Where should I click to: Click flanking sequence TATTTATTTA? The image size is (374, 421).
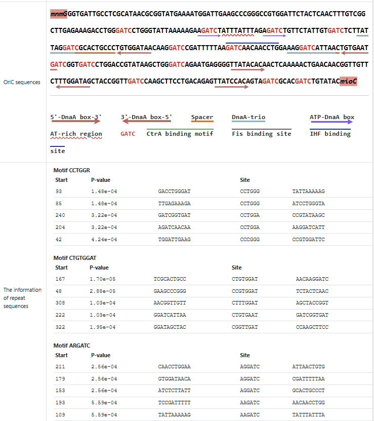[x=309, y=414]
